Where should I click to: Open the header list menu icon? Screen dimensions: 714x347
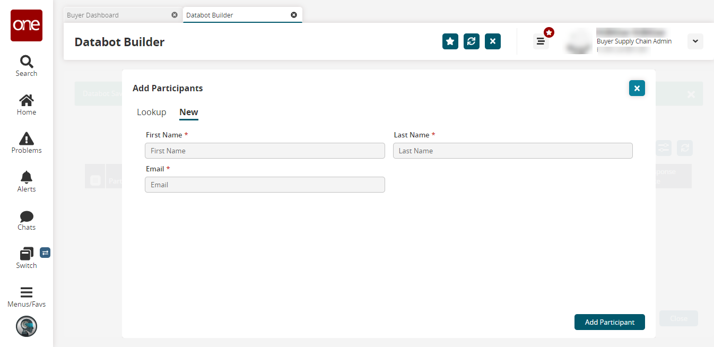point(541,41)
